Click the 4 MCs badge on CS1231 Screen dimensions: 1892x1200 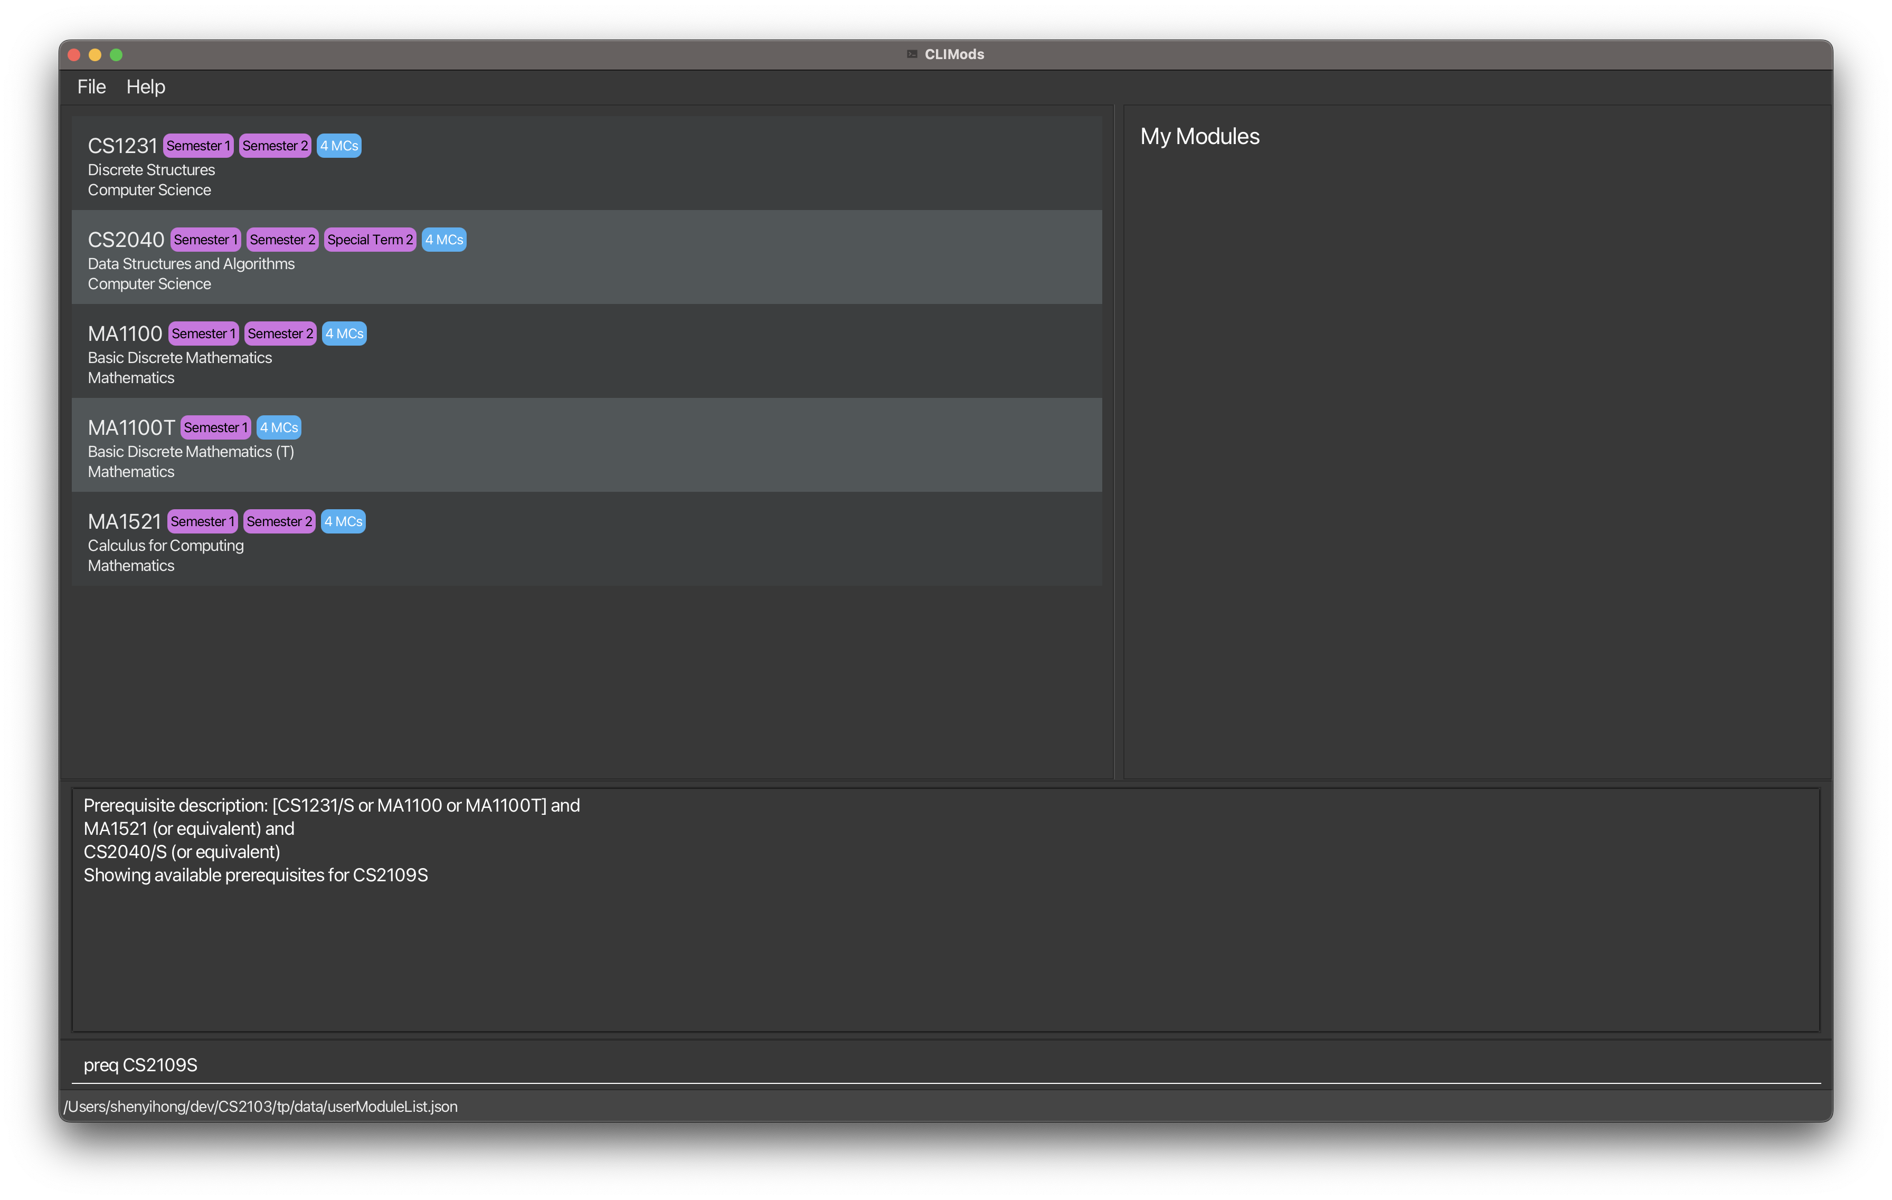point(338,146)
